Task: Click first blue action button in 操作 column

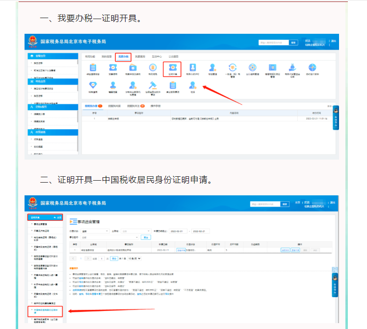Action: click(x=286, y=250)
